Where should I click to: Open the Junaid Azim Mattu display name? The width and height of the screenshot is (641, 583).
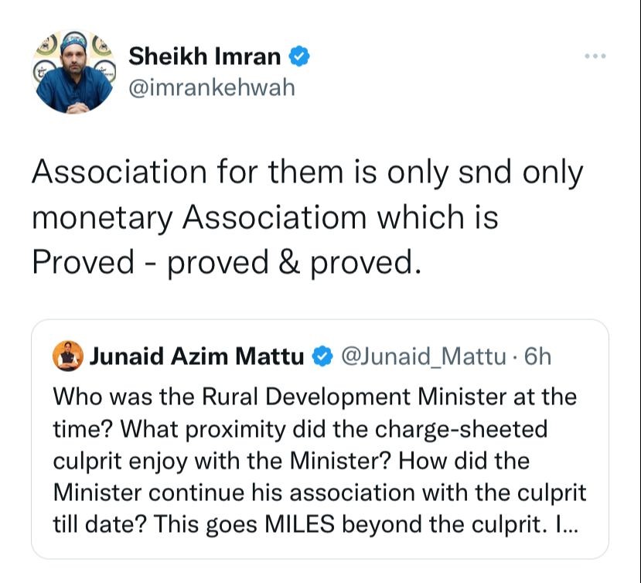196,356
